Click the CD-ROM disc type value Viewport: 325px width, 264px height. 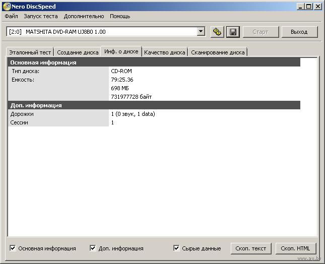coord(121,71)
